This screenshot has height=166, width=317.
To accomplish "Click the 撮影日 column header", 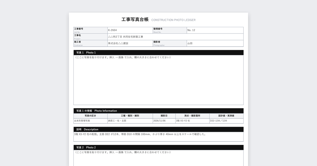I will pyautogui.click(x=164, y=116).
